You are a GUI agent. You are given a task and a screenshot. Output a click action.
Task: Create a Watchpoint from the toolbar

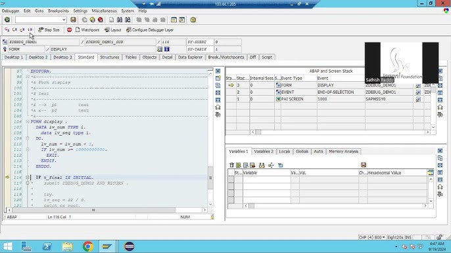(87, 30)
